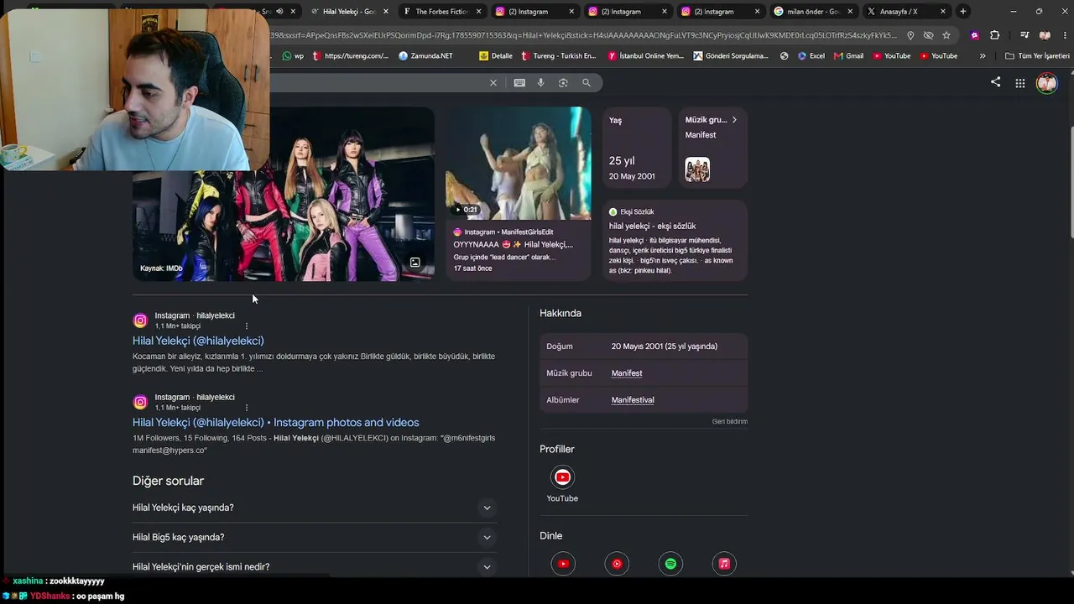Click the Yaş card showing 25 yıl
Image resolution: width=1074 pixels, height=604 pixels.
click(x=637, y=148)
